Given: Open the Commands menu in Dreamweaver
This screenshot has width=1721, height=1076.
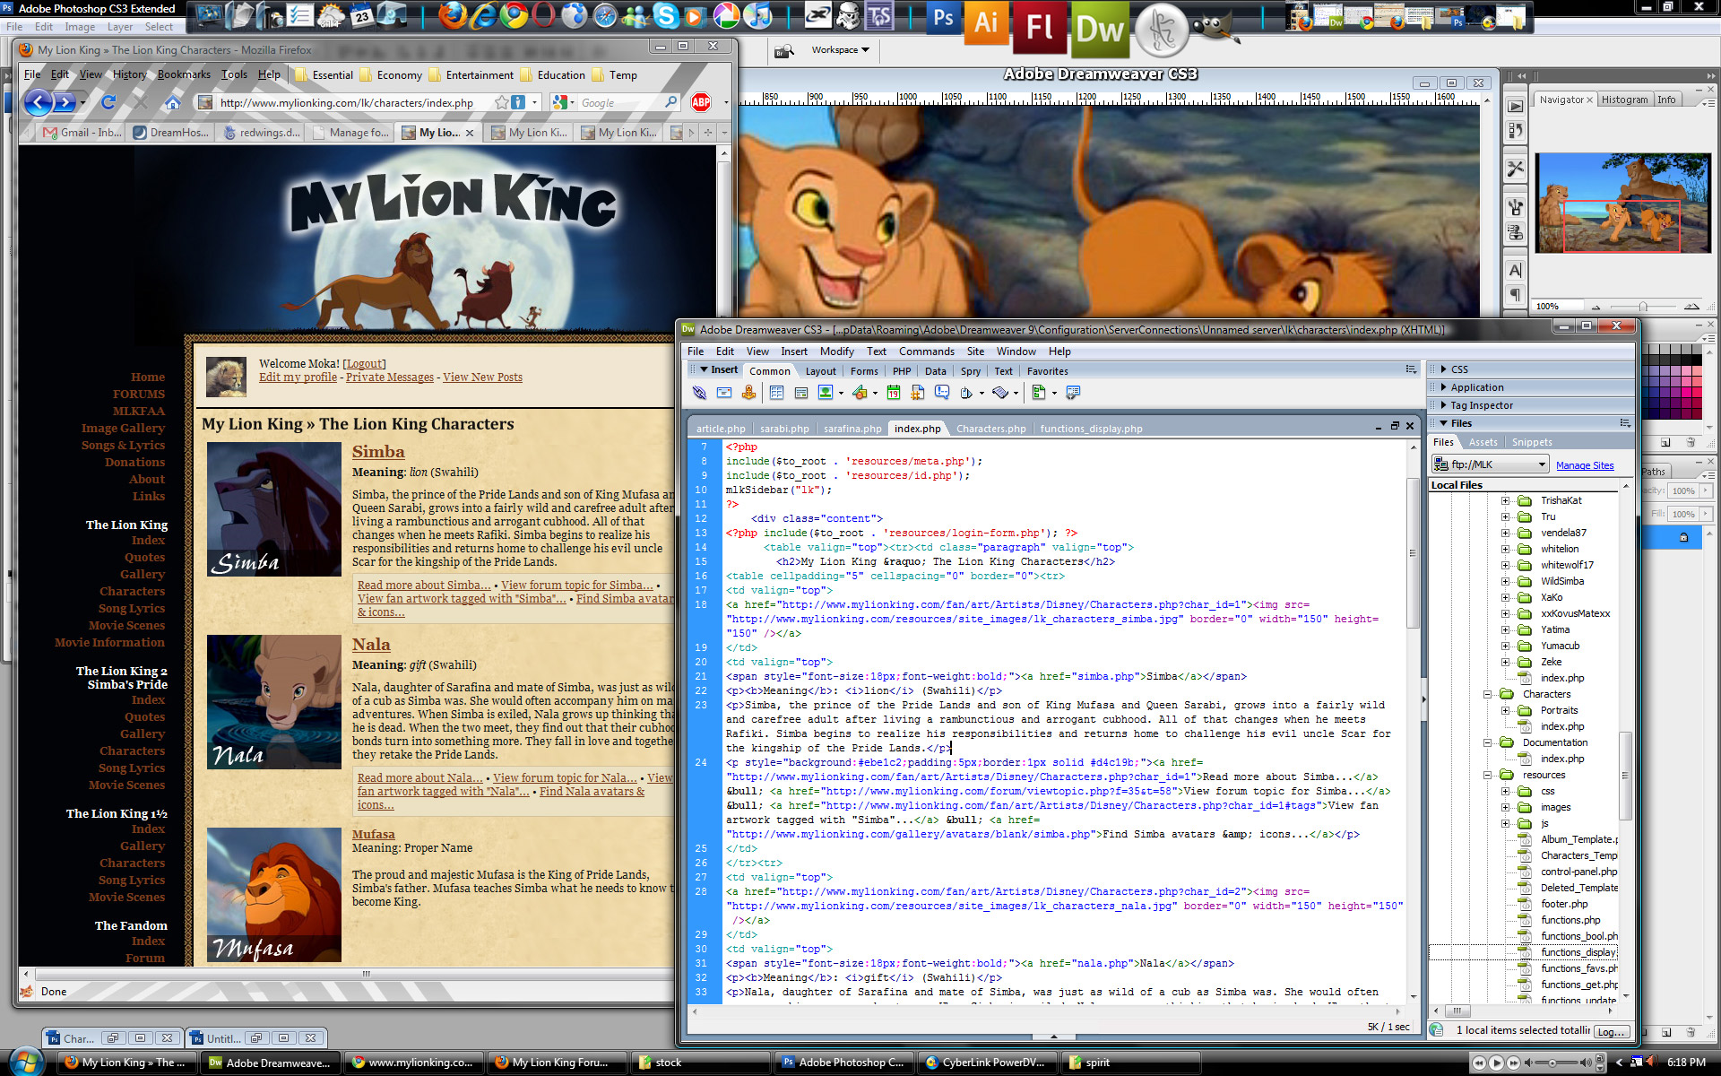Looking at the screenshot, I should tap(926, 351).
